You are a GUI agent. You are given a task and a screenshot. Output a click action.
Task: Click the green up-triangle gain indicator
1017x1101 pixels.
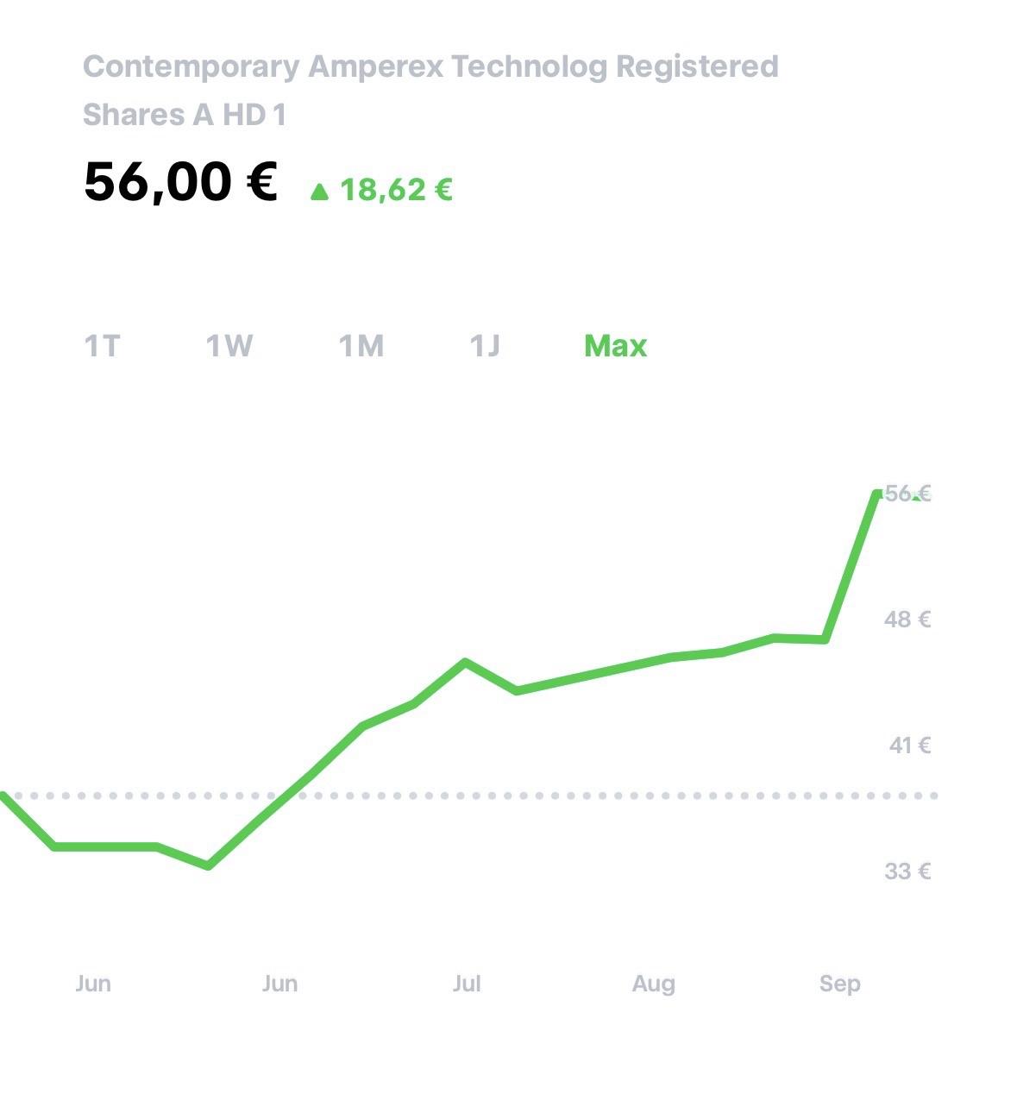click(x=319, y=191)
